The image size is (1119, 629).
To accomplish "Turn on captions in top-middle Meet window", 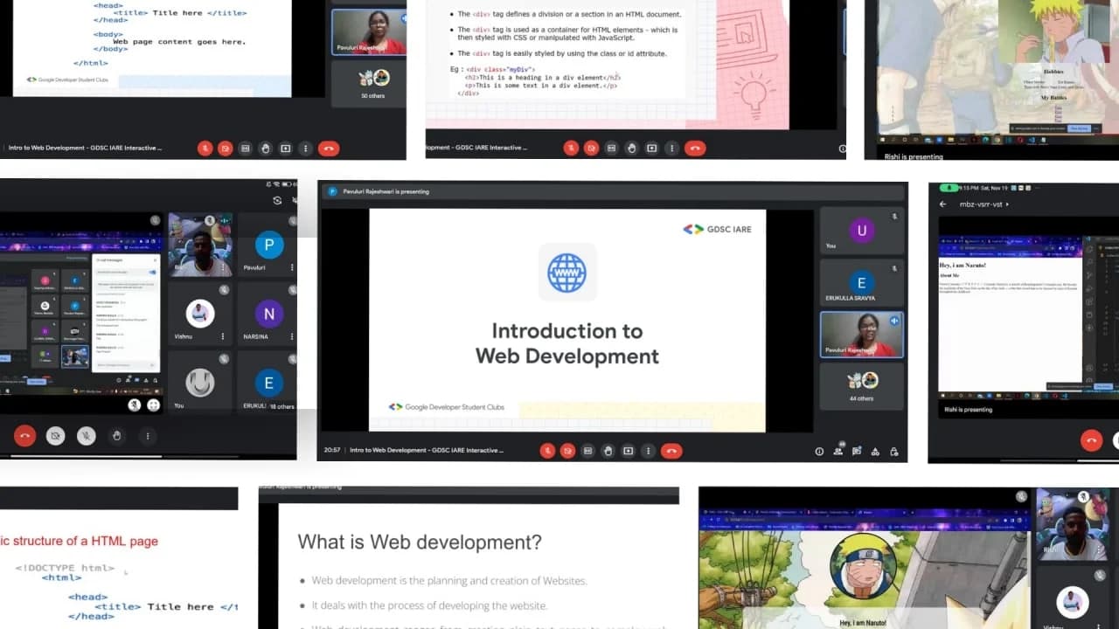I will [x=611, y=149].
